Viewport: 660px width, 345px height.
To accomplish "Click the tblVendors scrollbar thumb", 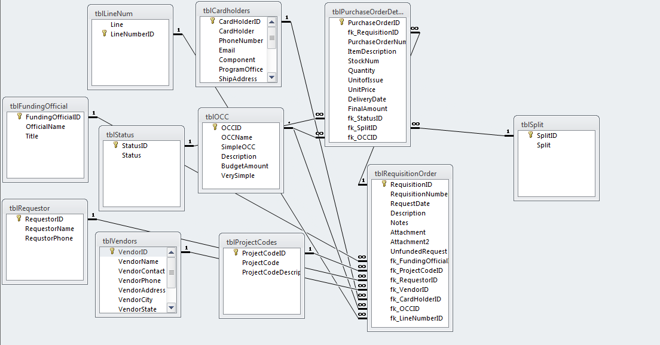I will coord(172,272).
